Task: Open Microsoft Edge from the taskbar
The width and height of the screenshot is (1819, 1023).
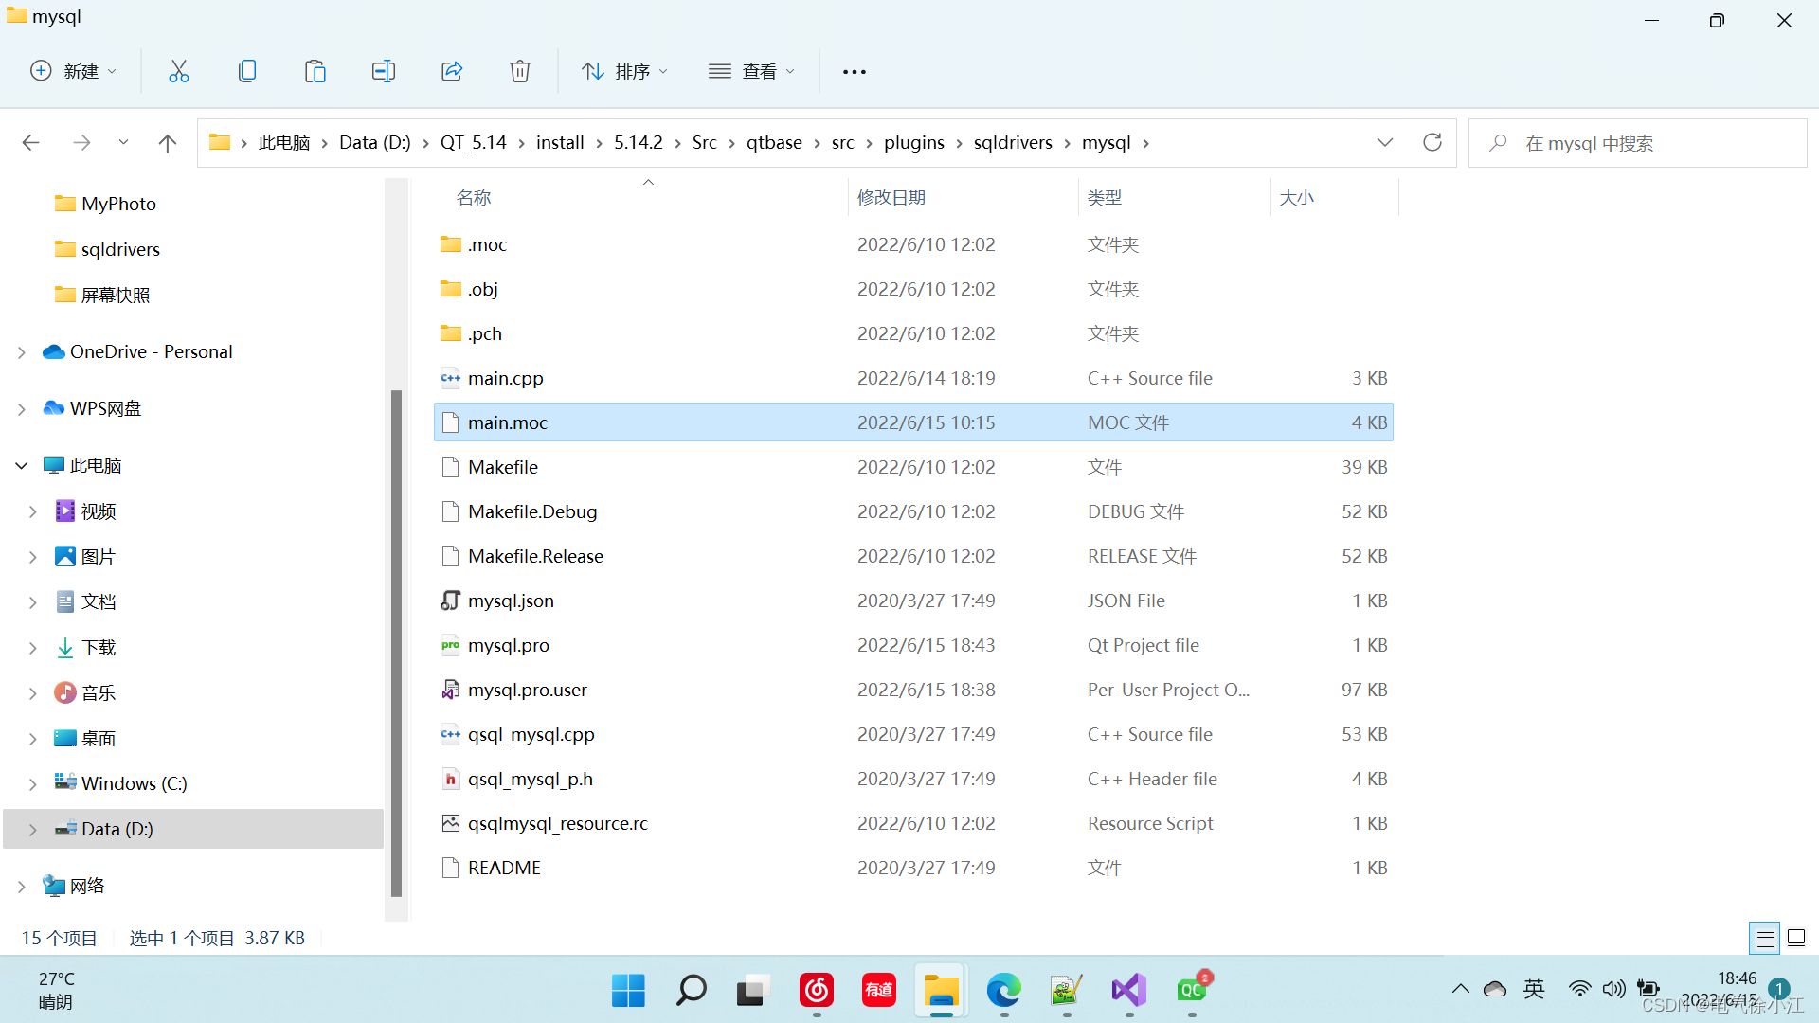Action: tap(1003, 991)
